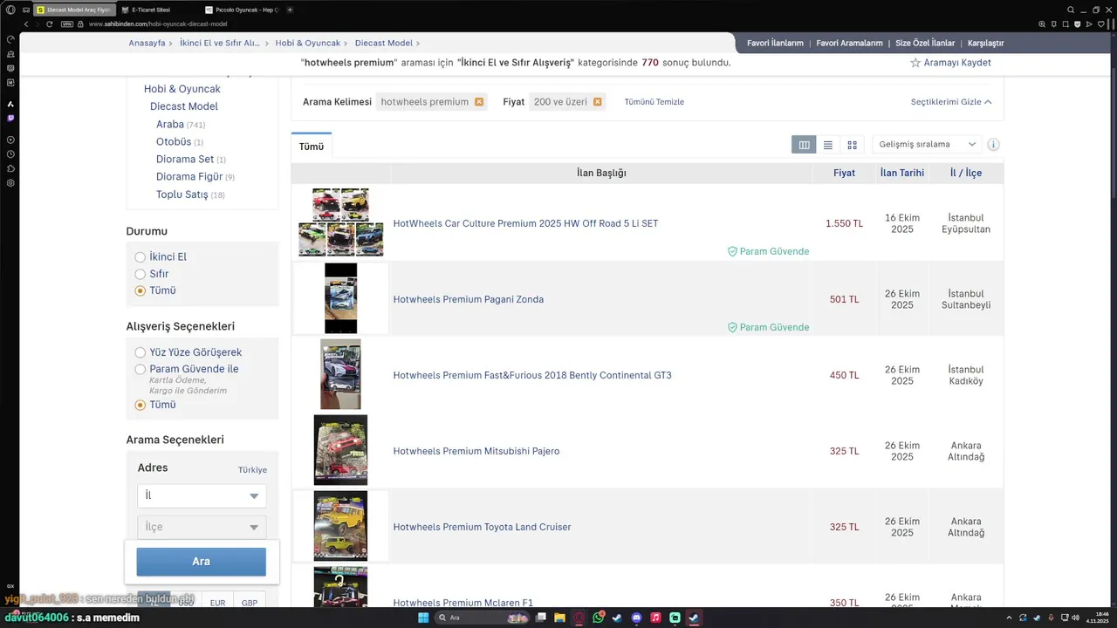This screenshot has width=1117, height=628.
Task: Select 'Toplu Satış' category in sidebar
Action: tap(182, 195)
